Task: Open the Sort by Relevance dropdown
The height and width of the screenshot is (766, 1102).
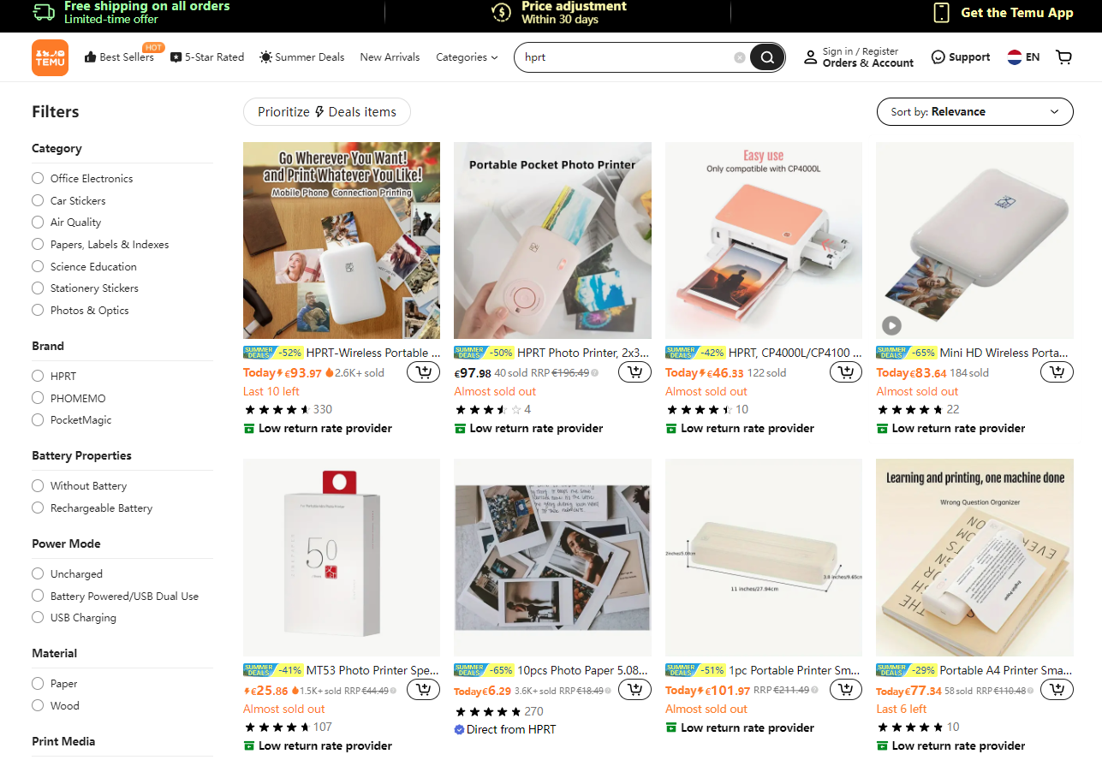Action: 974,111
